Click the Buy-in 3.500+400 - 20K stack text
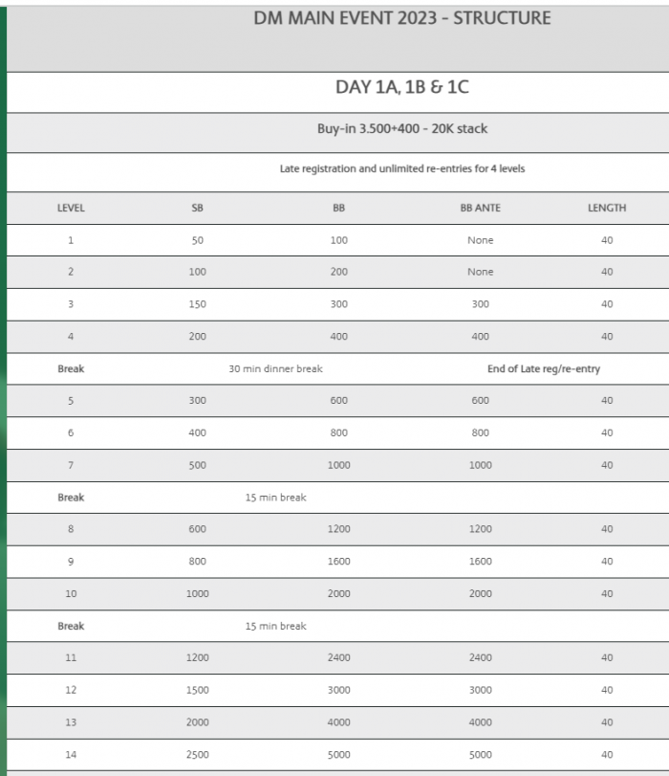 tap(402, 128)
